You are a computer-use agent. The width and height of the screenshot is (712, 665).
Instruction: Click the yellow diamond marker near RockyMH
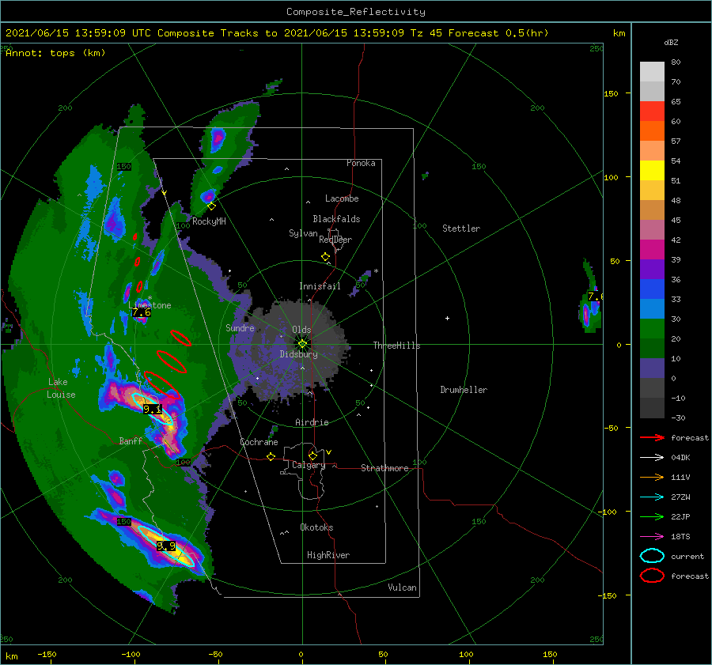[x=211, y=206]
